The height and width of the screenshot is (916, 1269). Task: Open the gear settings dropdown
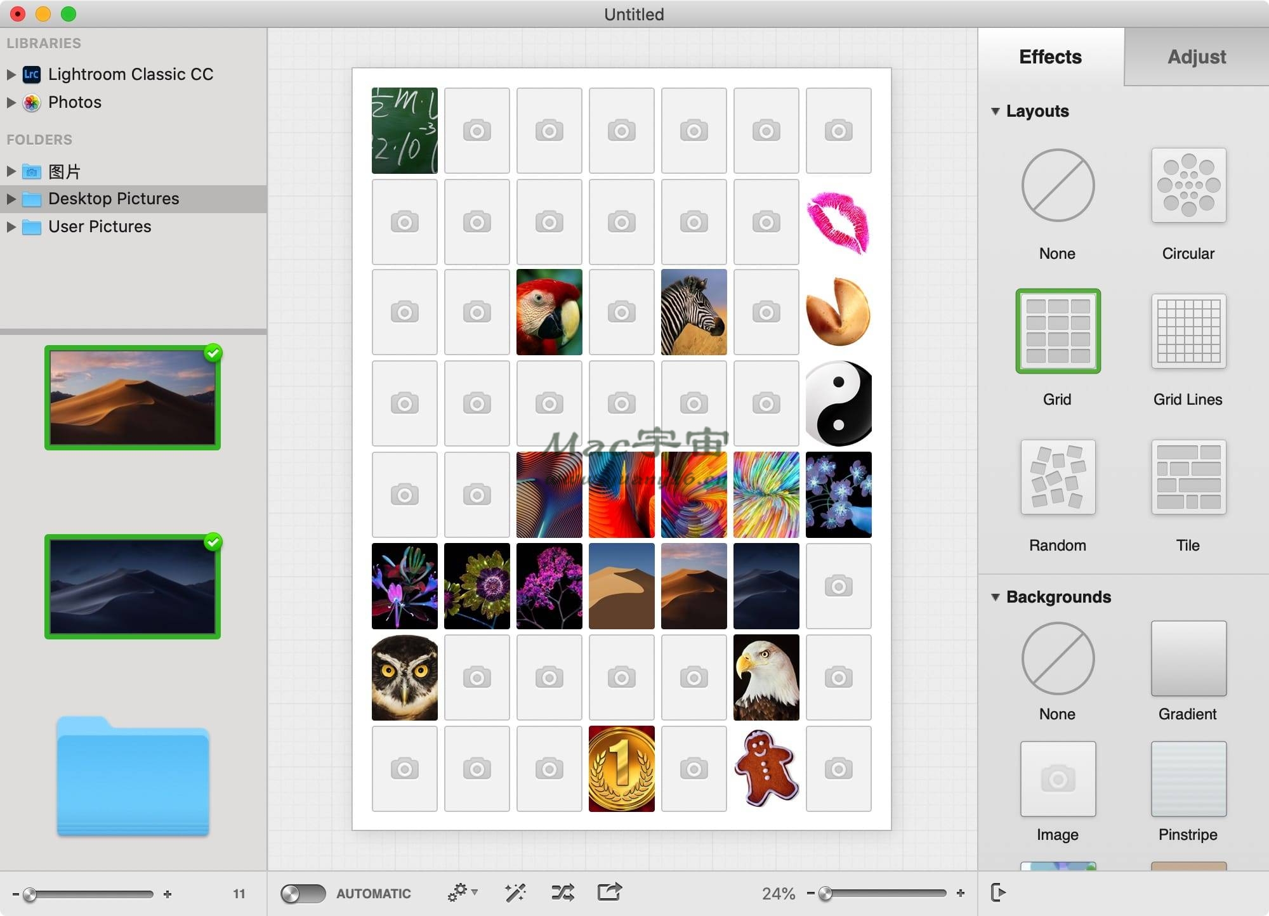point(462,893)
